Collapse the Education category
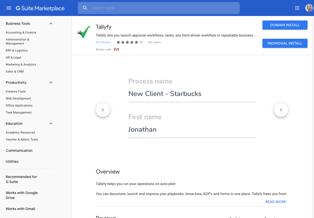 pyautogui.click(x=51, y=123)
